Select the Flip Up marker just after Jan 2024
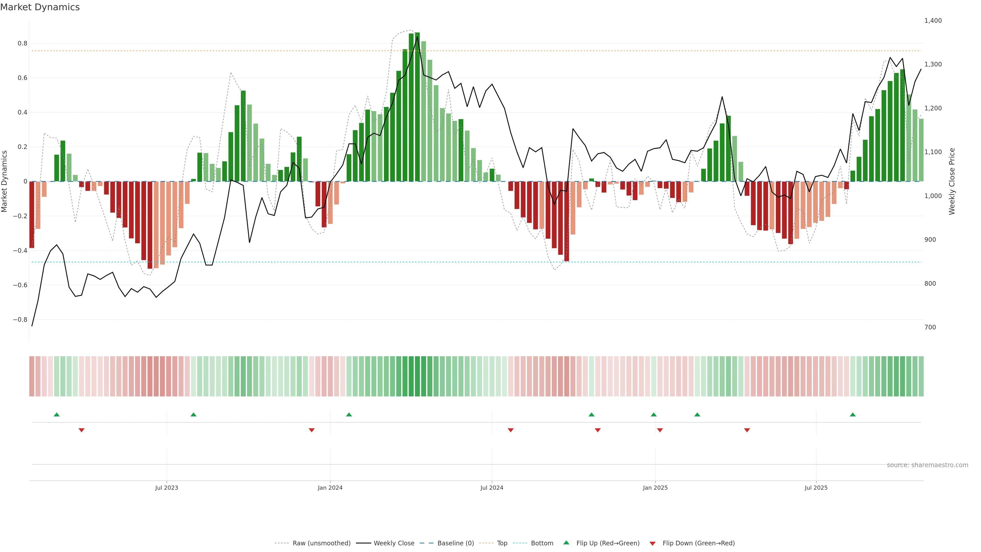 pyautogui.click(x=349, y=415)
